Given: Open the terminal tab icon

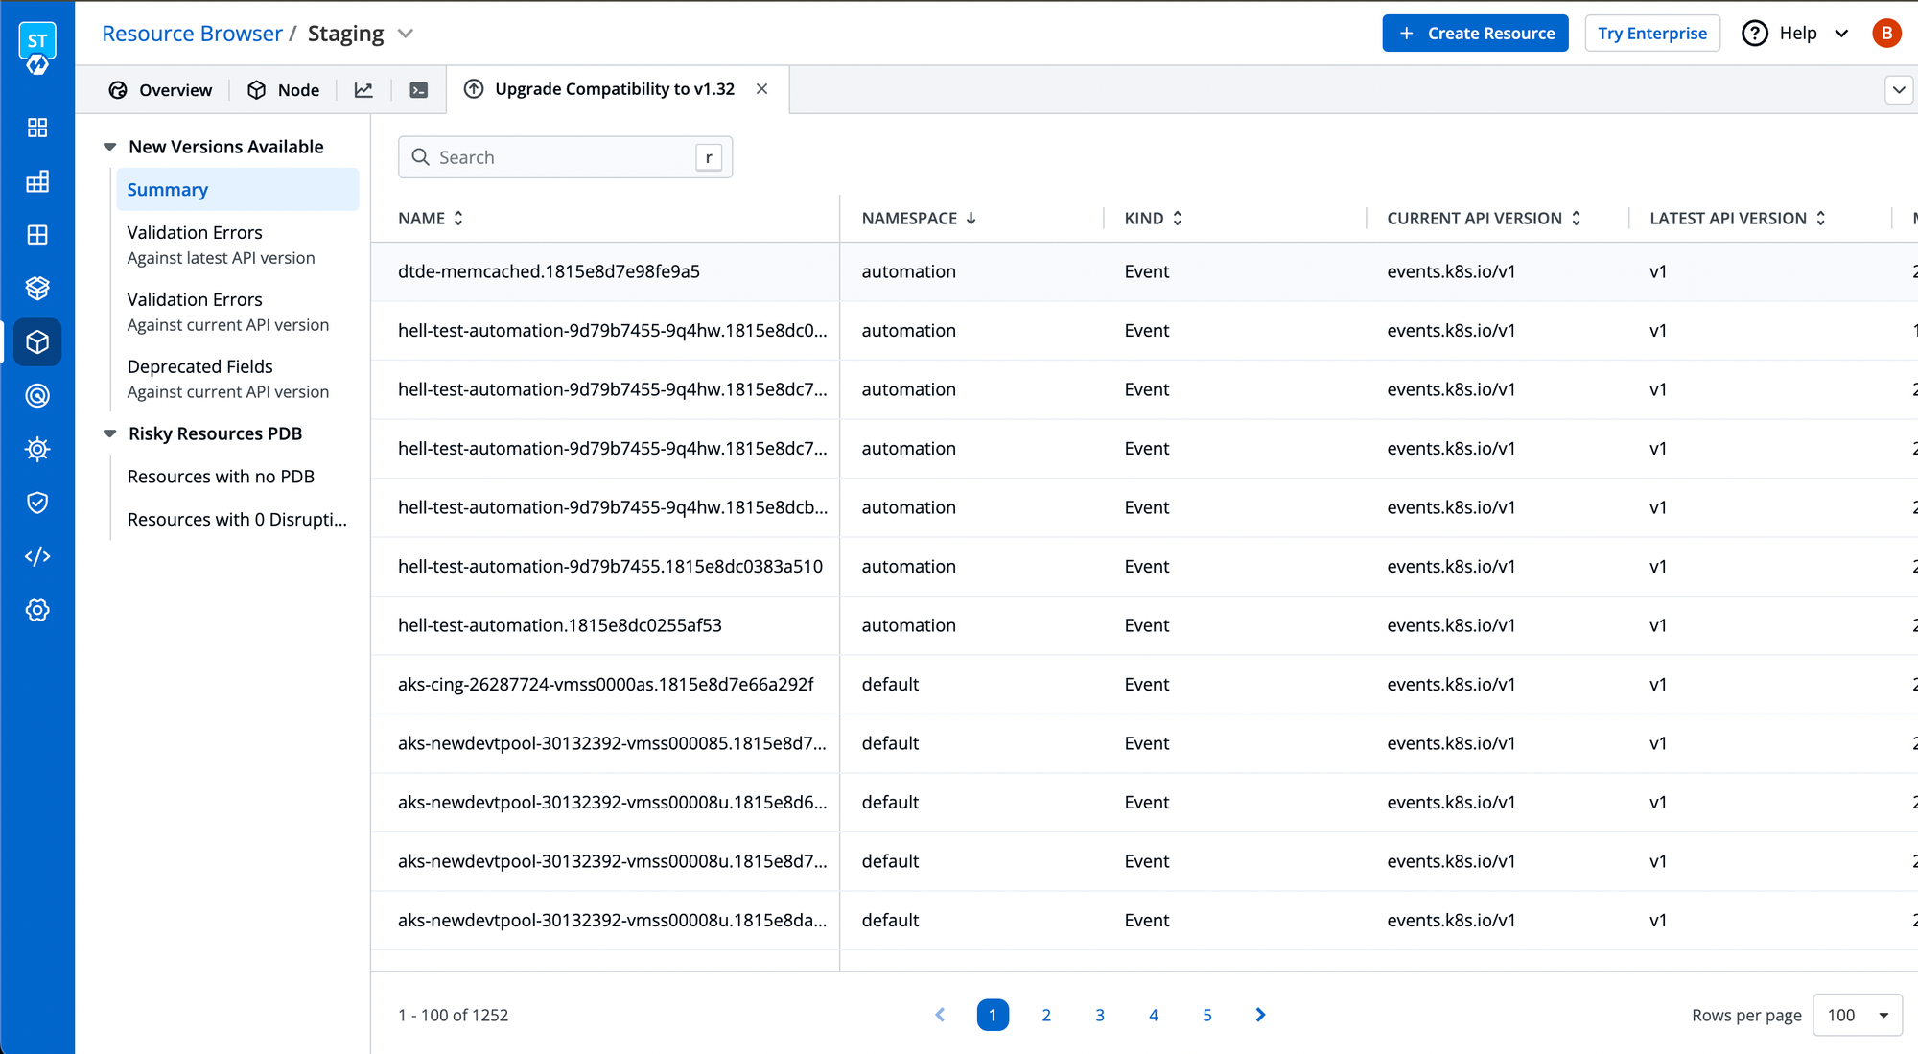Looking at the screenshot, I should [x=419, y=90].
